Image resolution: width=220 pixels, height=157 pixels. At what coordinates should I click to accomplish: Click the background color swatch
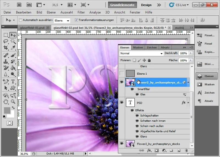pyautogui.click(x=12, y=115)
